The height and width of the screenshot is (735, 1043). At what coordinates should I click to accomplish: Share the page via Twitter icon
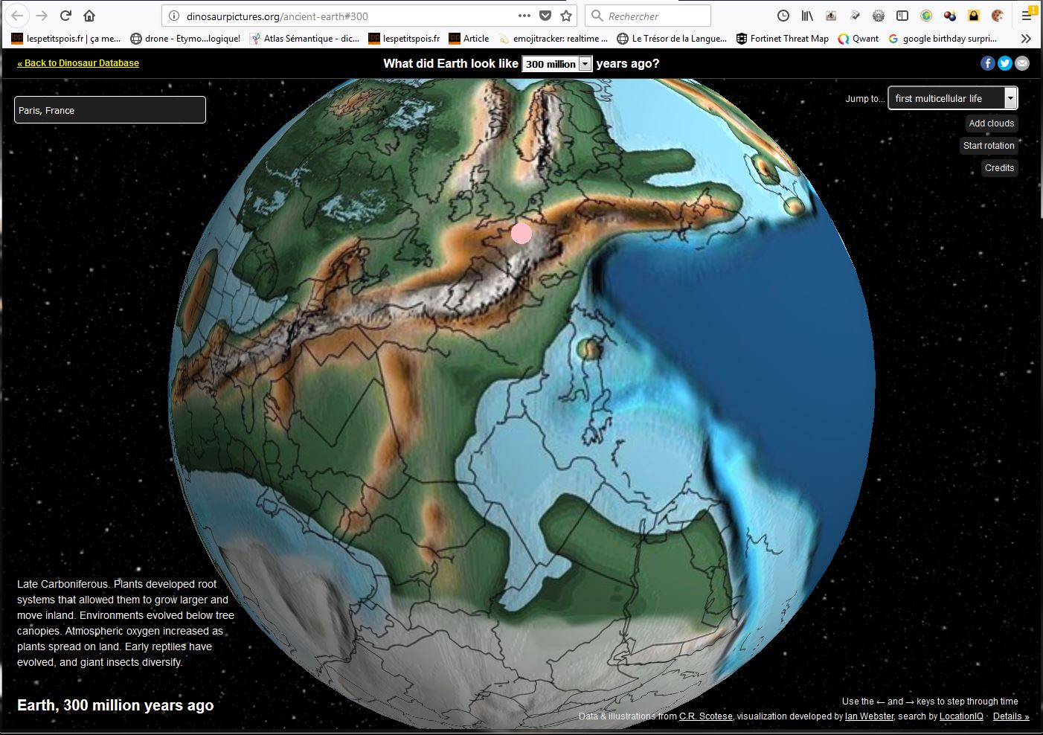tap(1004, 63)
